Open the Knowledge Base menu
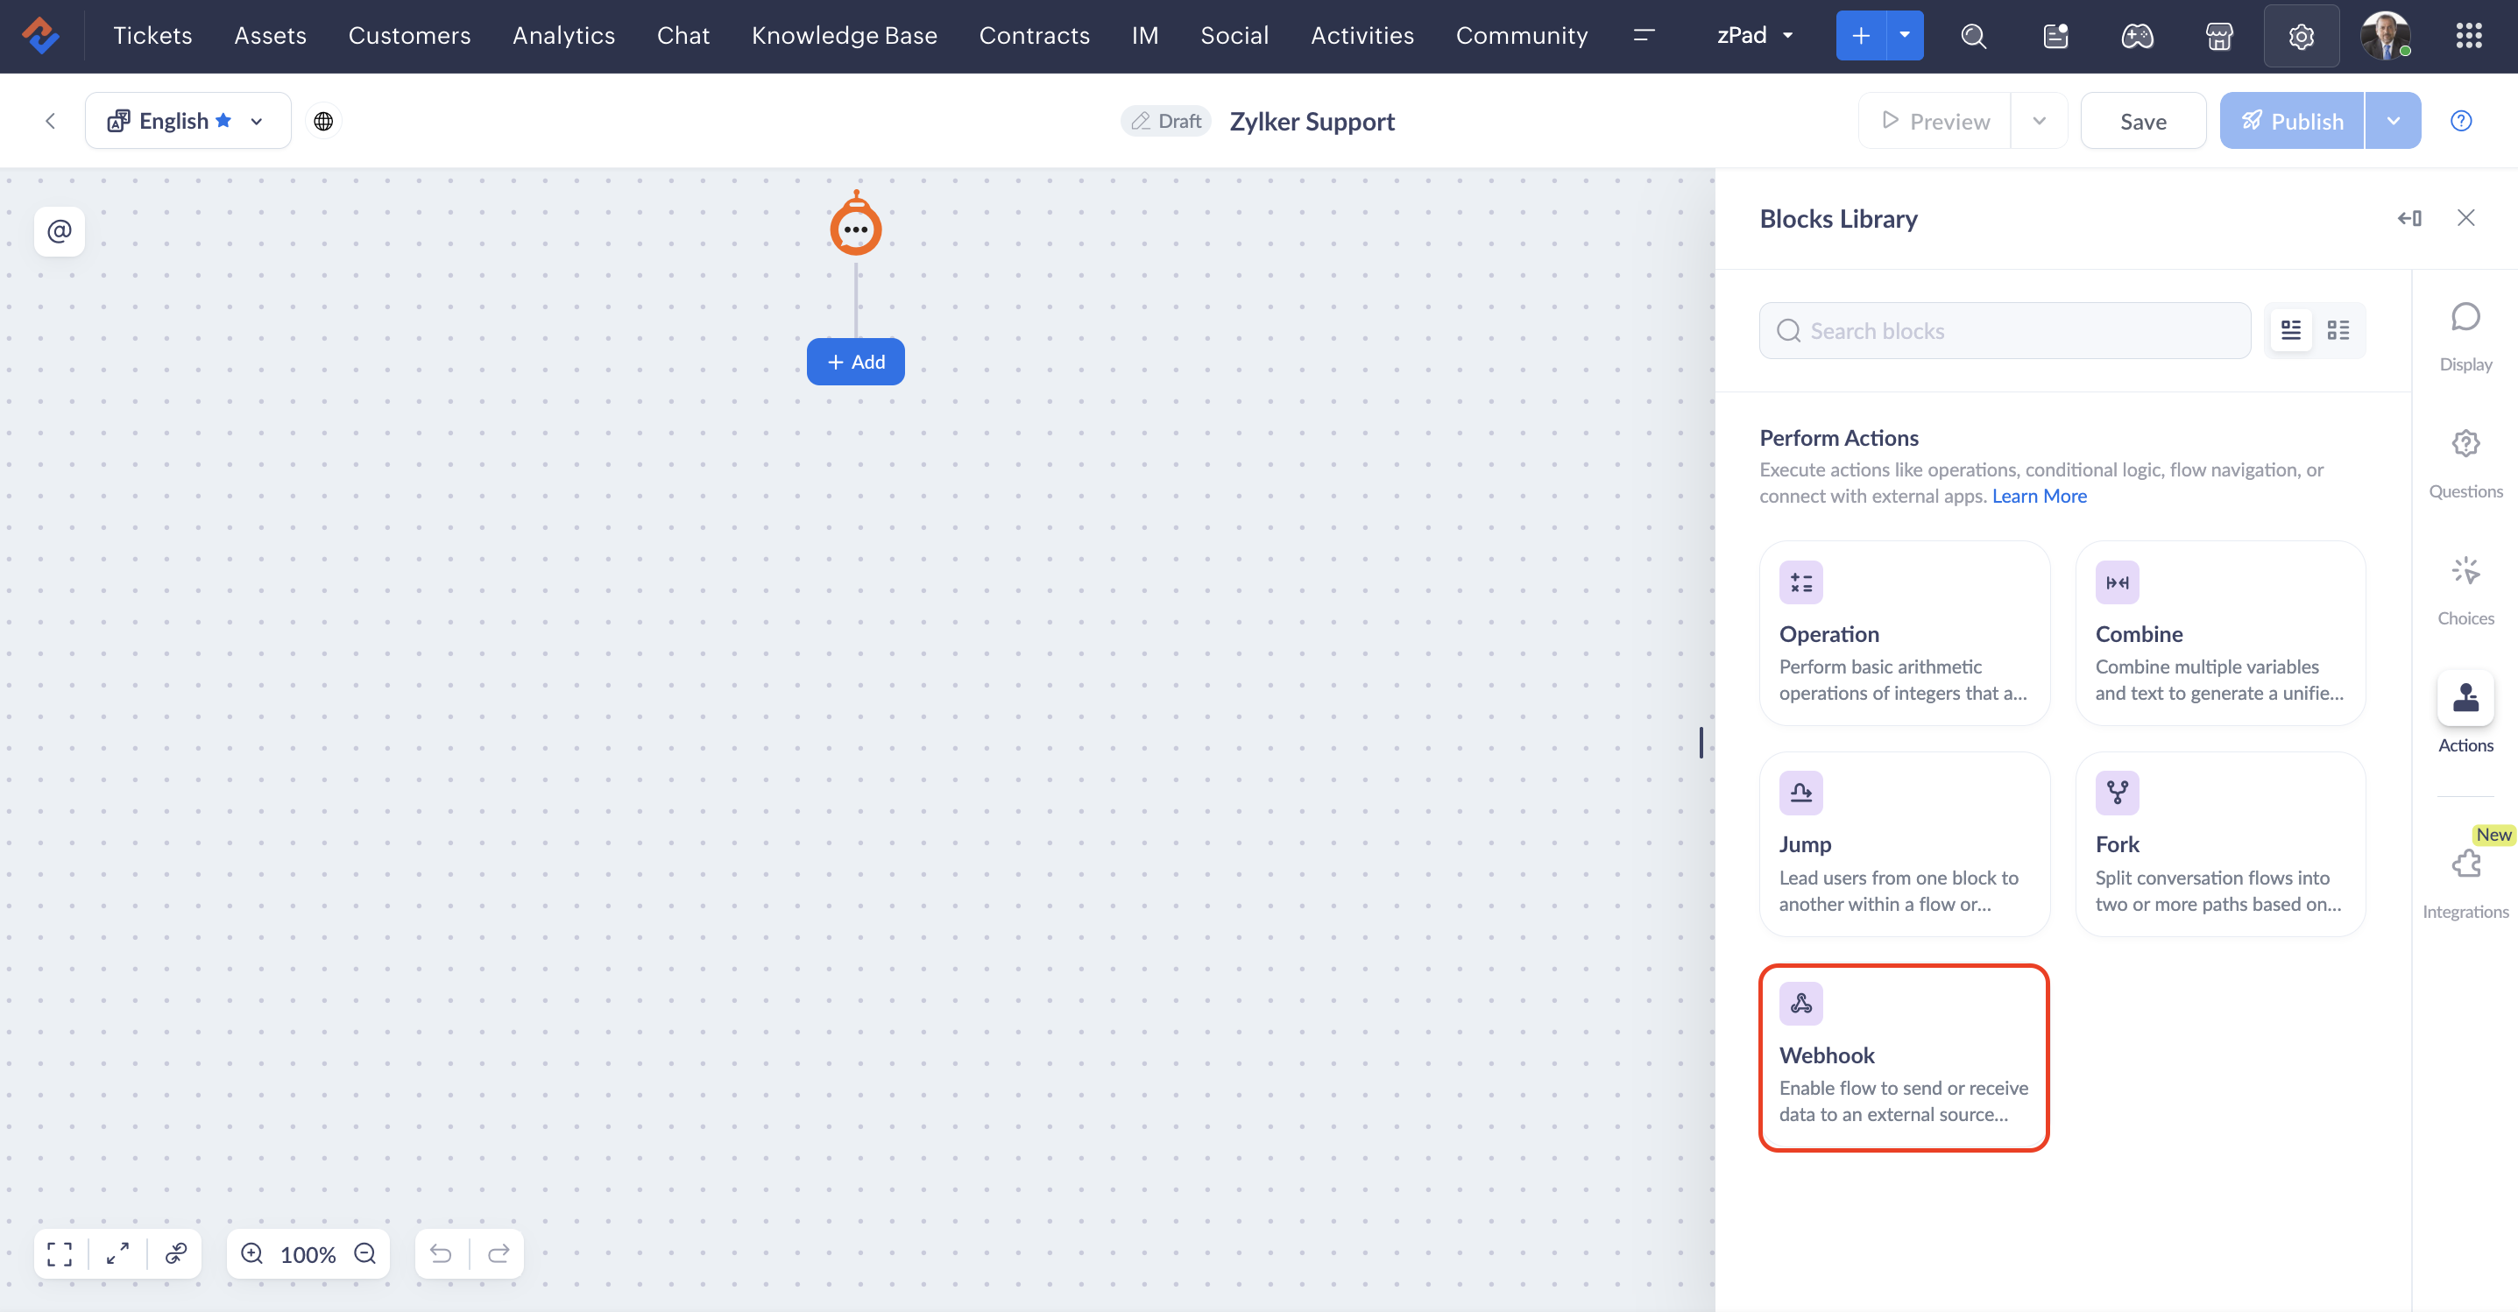The height and width of the screenshot is (1312, 2518). click(844, 36)
